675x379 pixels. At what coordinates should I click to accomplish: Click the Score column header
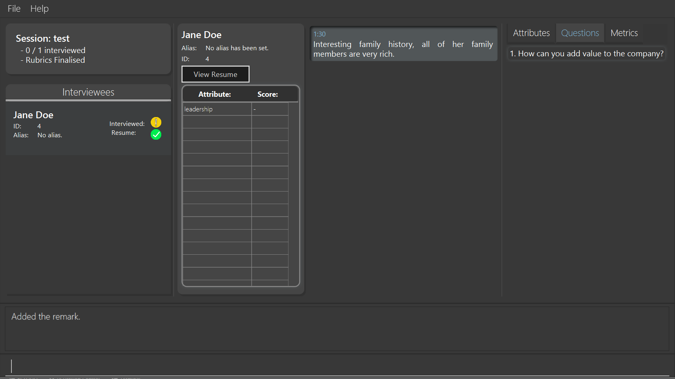click(x=268, y=94)
